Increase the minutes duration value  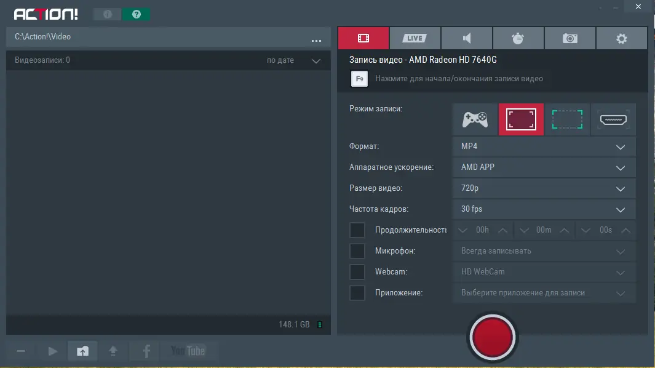click(565, 230)
